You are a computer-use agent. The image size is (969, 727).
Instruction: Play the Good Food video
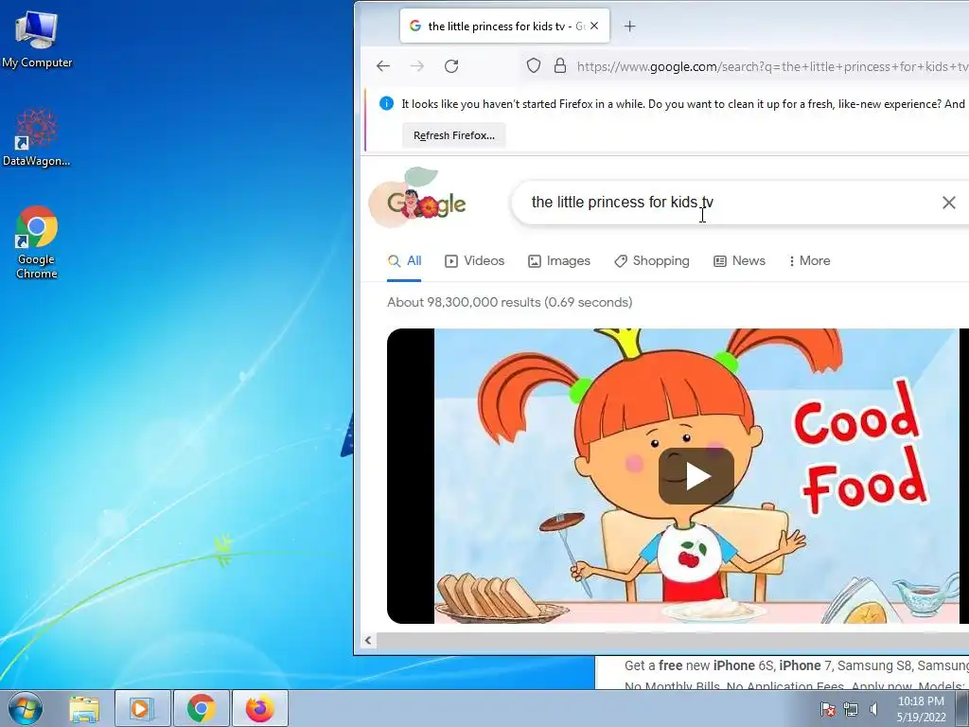click(x=696, y=476)
